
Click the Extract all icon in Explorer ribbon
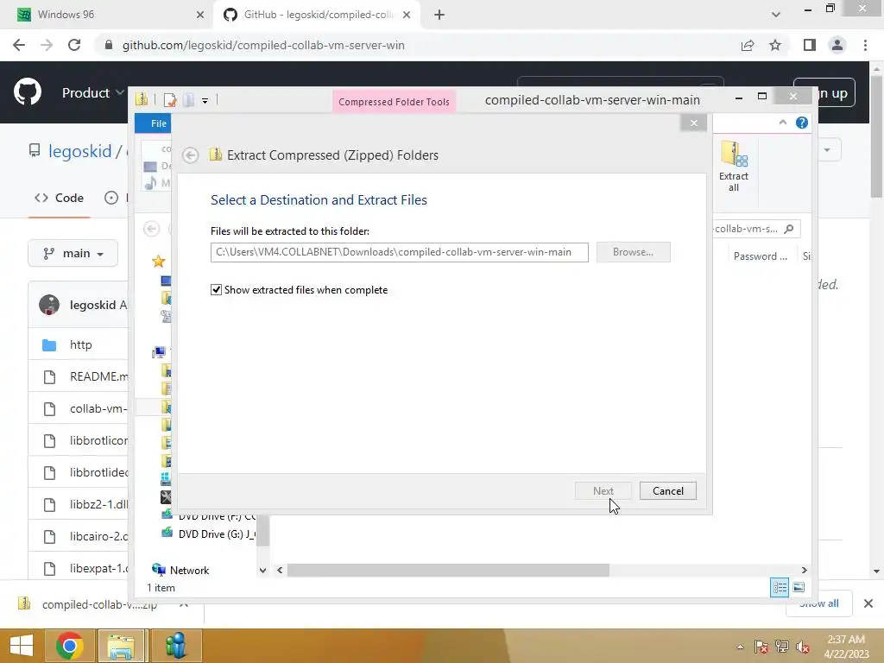734,167
